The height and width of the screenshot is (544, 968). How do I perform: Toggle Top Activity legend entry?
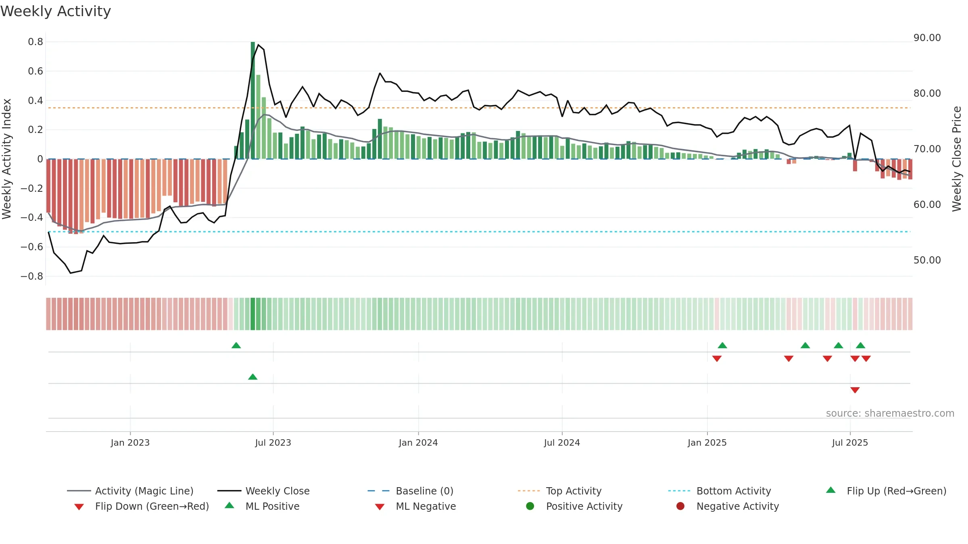(560, 491)
